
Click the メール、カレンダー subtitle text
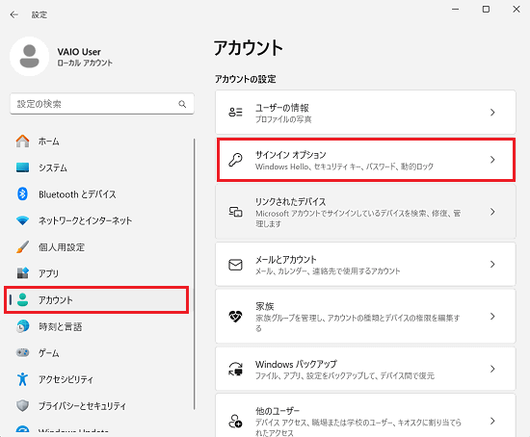[328, 271]
